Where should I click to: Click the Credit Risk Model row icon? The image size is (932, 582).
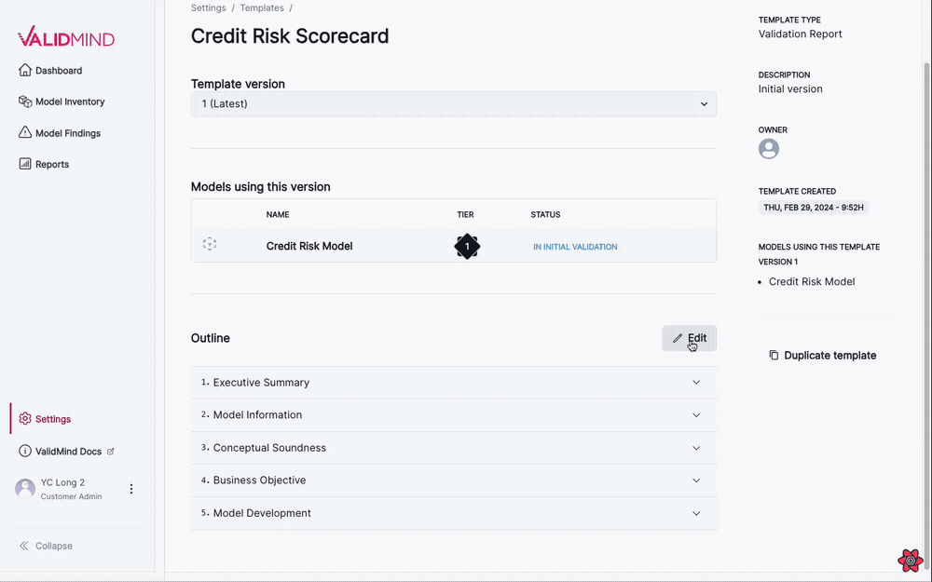pos(210,245)
